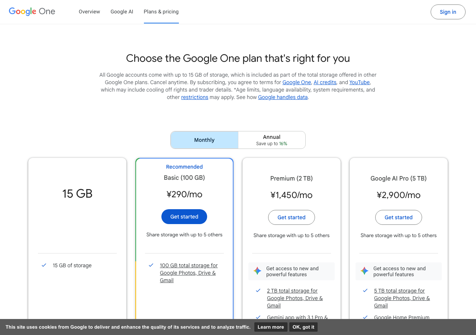
Task: Get started with Premium 2 TB plan
Action: pos(291,217)
